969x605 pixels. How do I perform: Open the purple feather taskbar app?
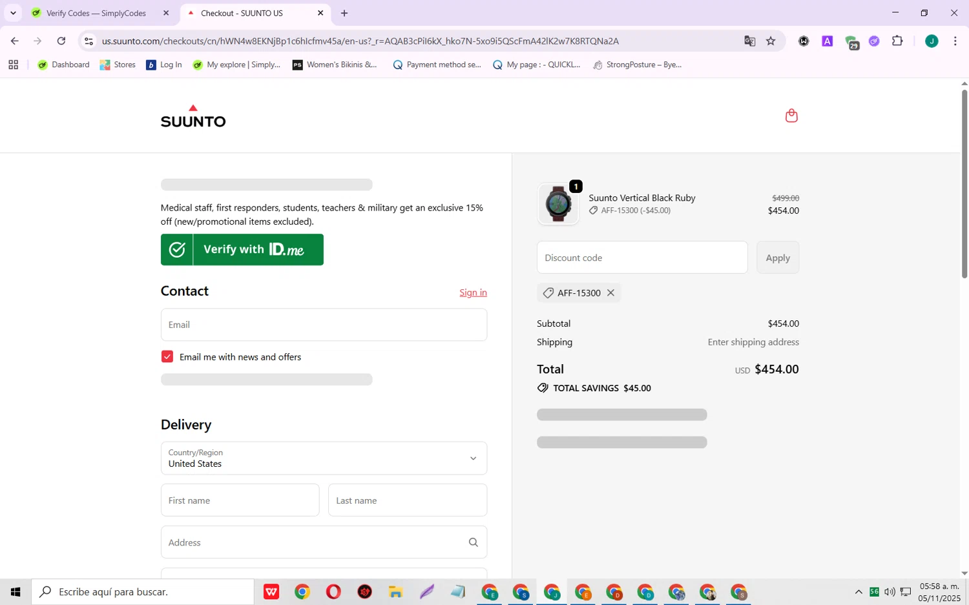426,591
